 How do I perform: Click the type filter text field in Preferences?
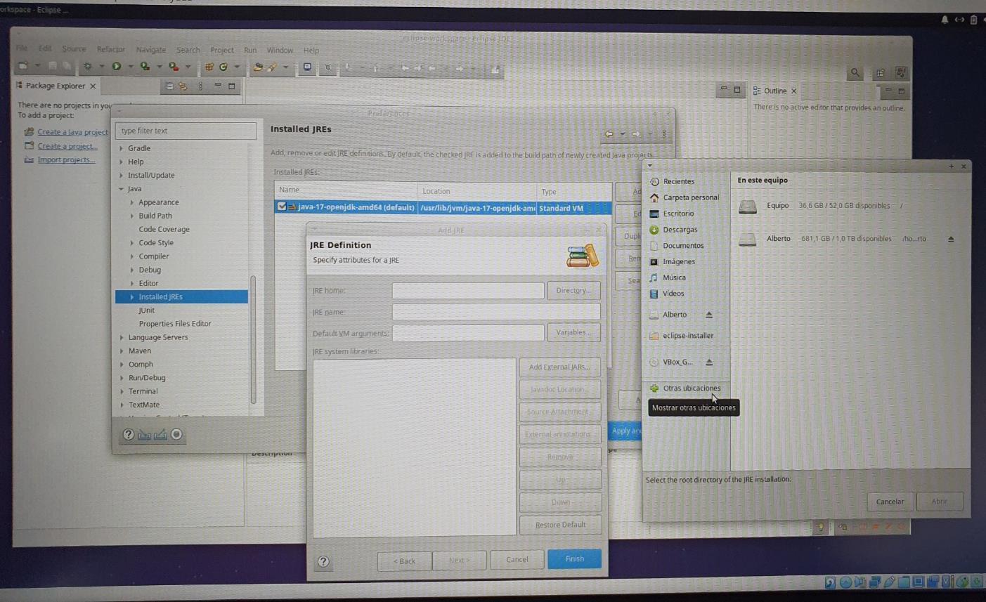click(186, 131)
